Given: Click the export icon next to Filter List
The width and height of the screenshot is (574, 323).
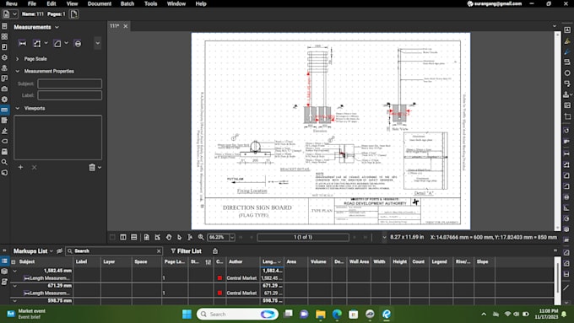Looking at the screenshot, I should pos(215,251).
